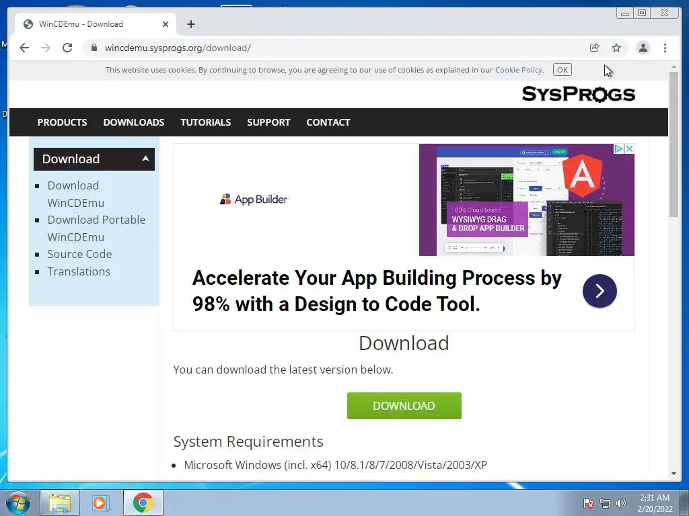689x516 pixels.
Task: Open the Download WinCDEmu sidebar link
Action: [75, 194]
